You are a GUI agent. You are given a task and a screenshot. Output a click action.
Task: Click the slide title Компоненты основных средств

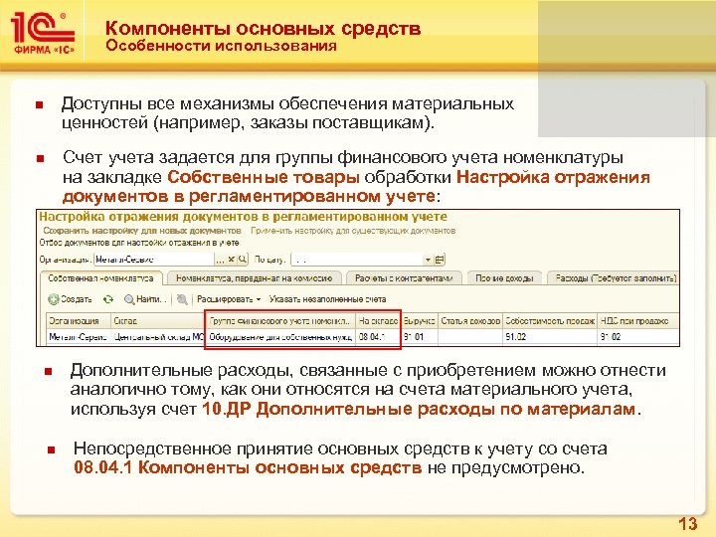tap(263, 28)
